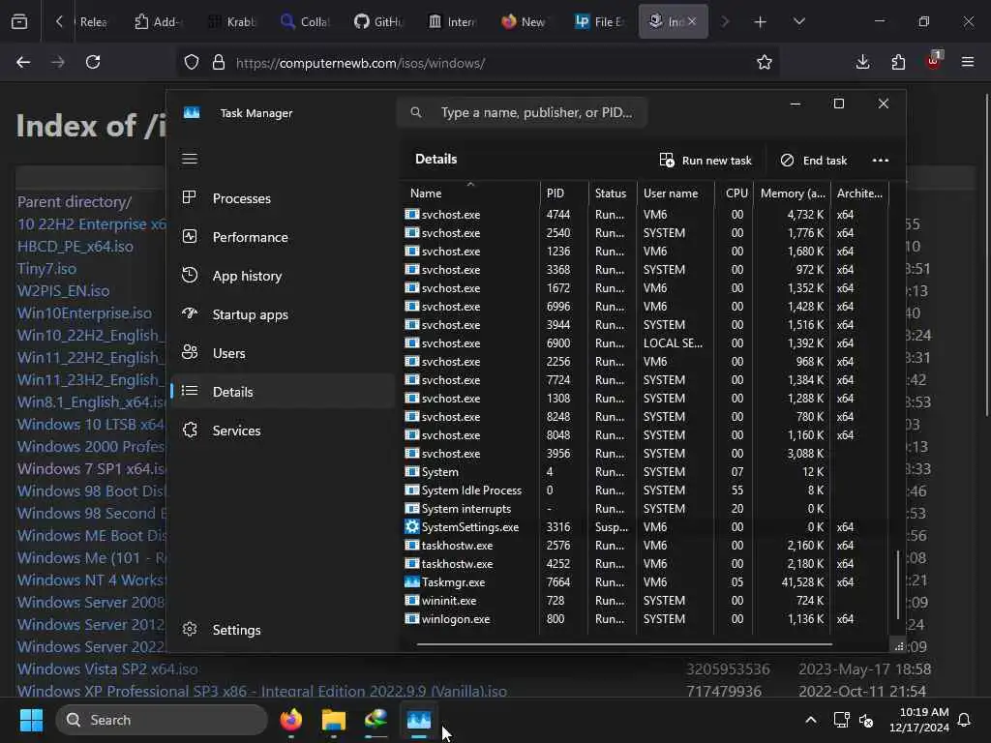Open the HBCD_PE_x64.iso link

(x=75, y=247)
